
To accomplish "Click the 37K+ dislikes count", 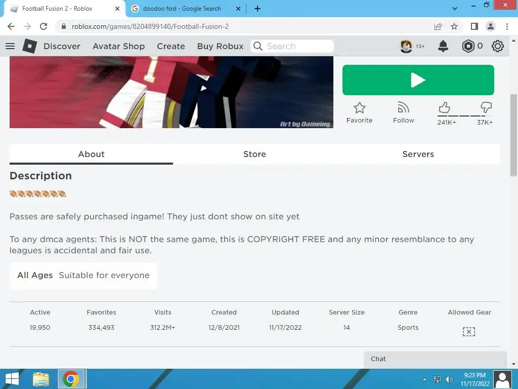I will (x=485, y=123).
